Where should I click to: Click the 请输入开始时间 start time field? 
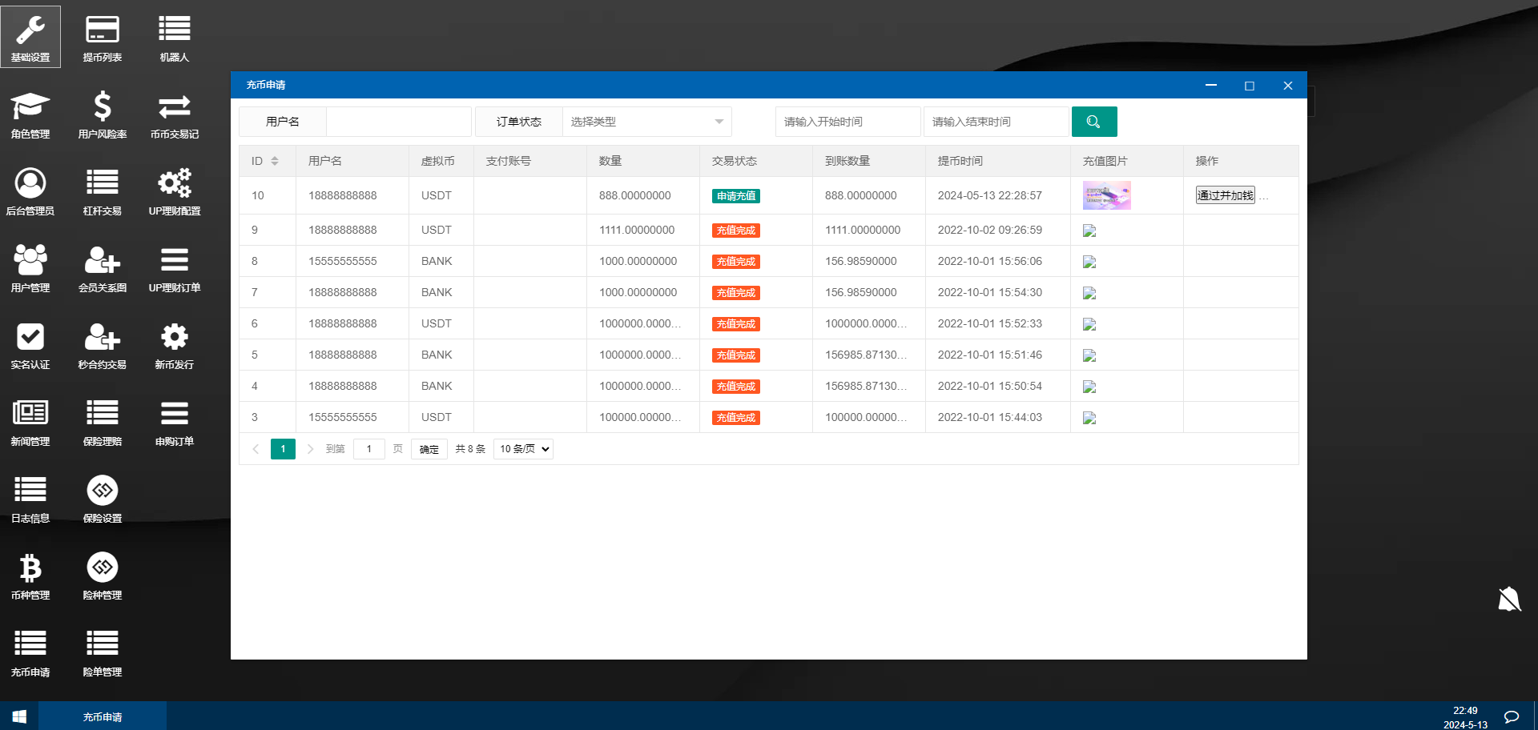pos(848,122)
